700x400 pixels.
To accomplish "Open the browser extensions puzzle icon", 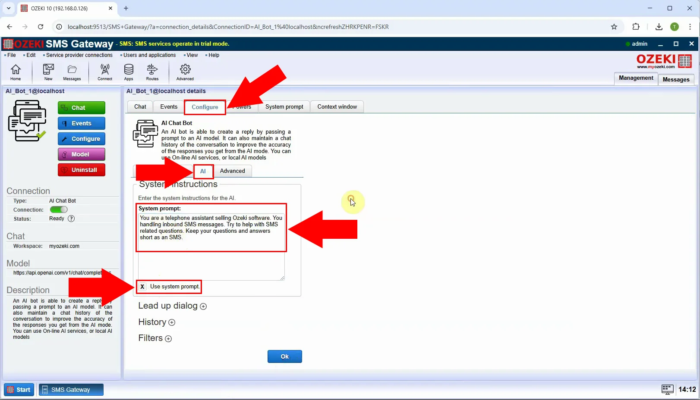I will (636, 27).
